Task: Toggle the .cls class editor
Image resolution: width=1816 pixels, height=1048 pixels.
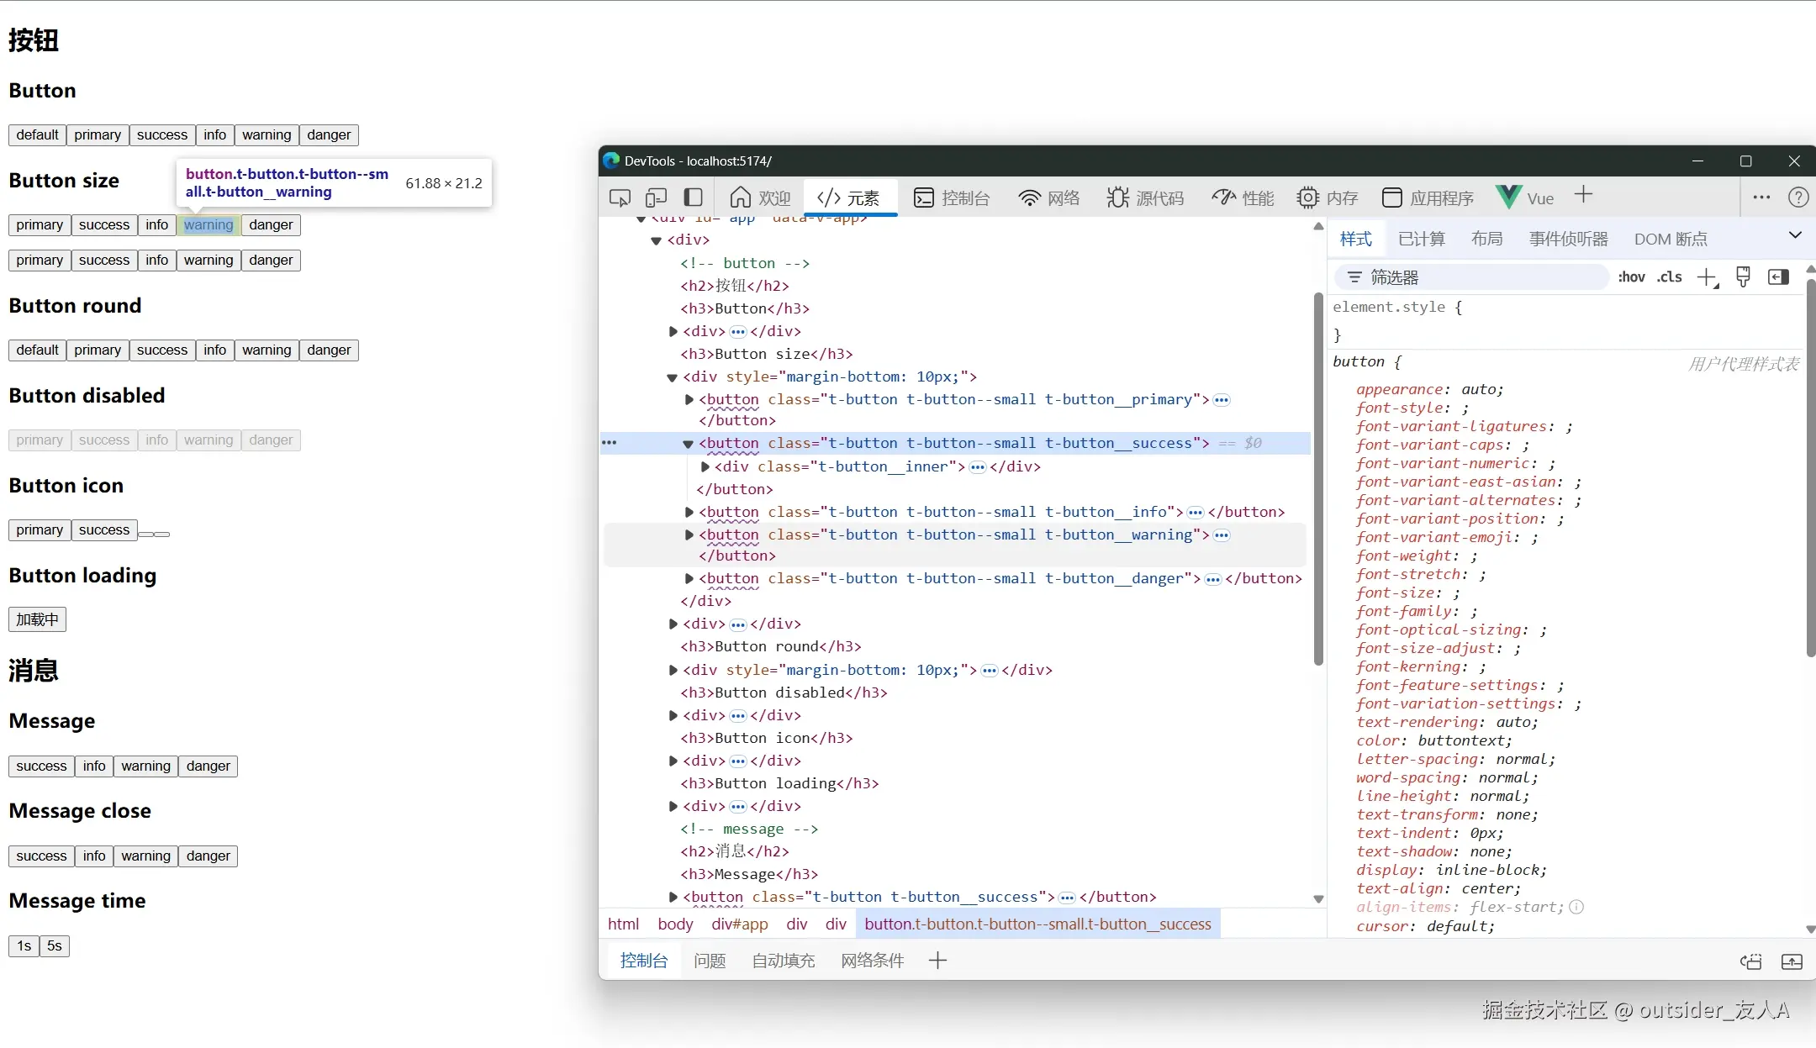Action: tap(1669, 277)
